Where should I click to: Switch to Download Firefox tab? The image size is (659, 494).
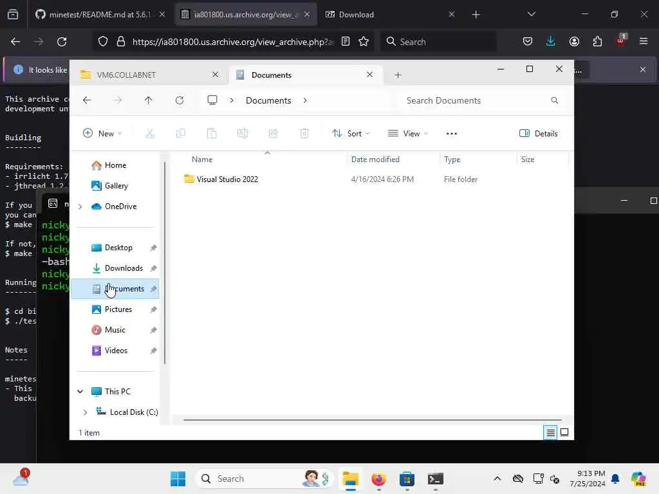tap(389, 15)
